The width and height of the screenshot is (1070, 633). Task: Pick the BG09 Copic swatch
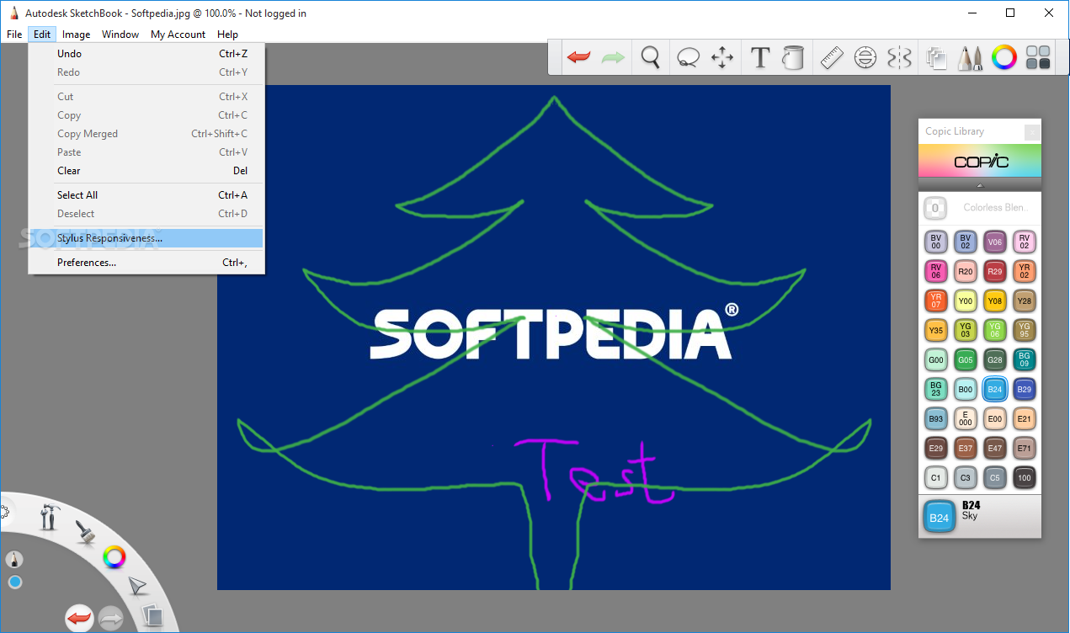pos(1025,360)
